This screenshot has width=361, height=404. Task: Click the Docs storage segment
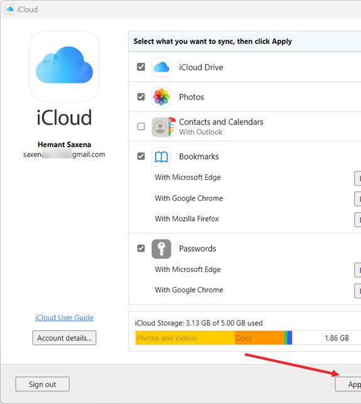[x=259, y=338]
